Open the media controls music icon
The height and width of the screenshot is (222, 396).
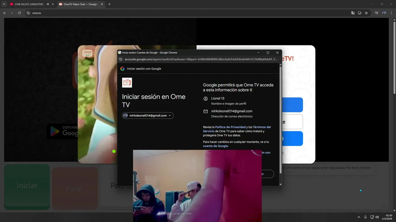[377, 13]
